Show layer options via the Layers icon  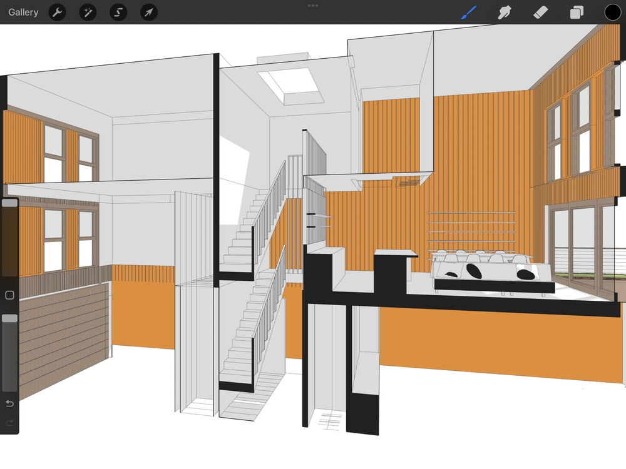(576, 13)
